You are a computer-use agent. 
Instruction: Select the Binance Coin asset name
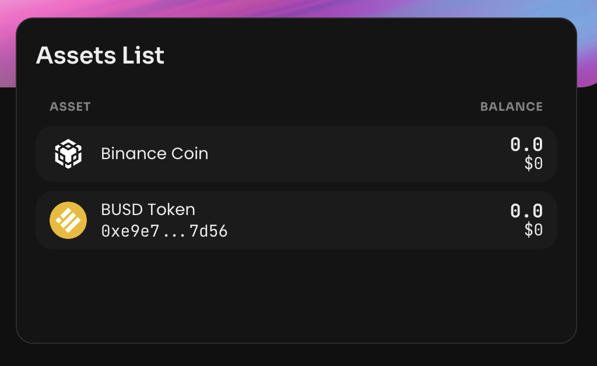pos(154,154)
